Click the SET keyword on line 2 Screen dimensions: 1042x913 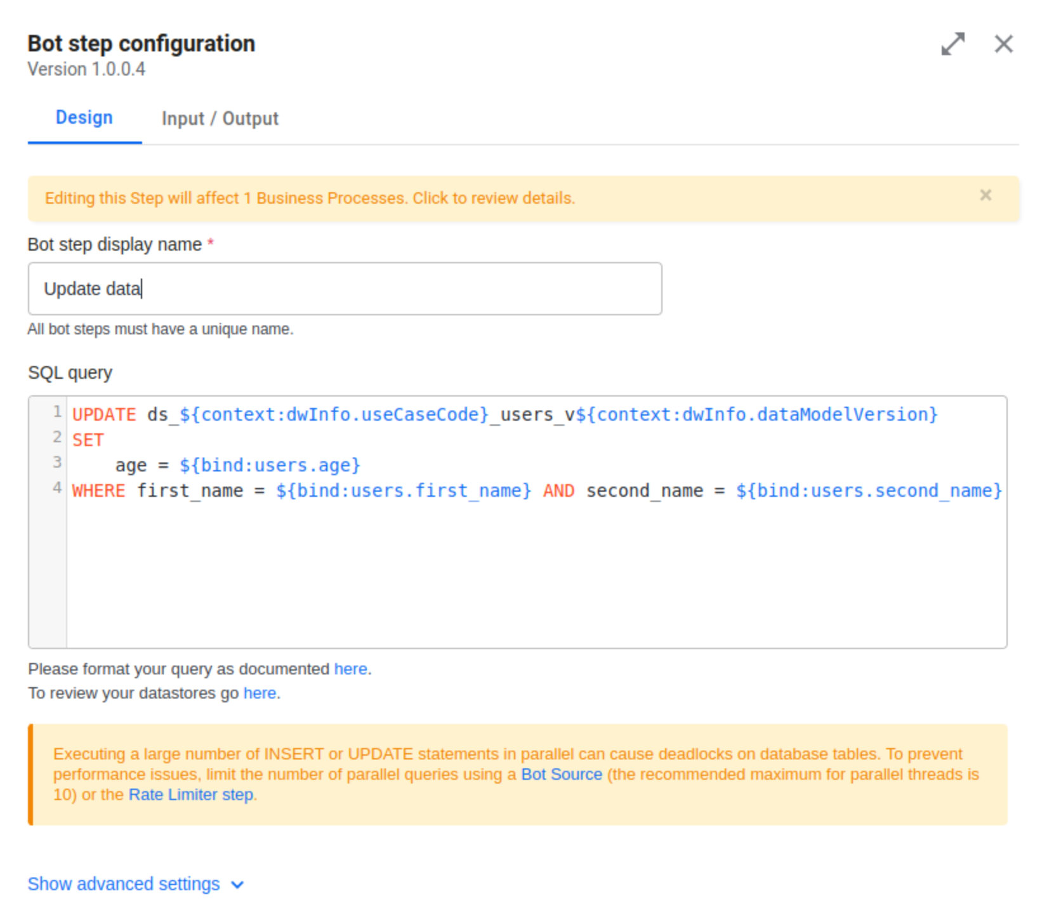(88, 440)
